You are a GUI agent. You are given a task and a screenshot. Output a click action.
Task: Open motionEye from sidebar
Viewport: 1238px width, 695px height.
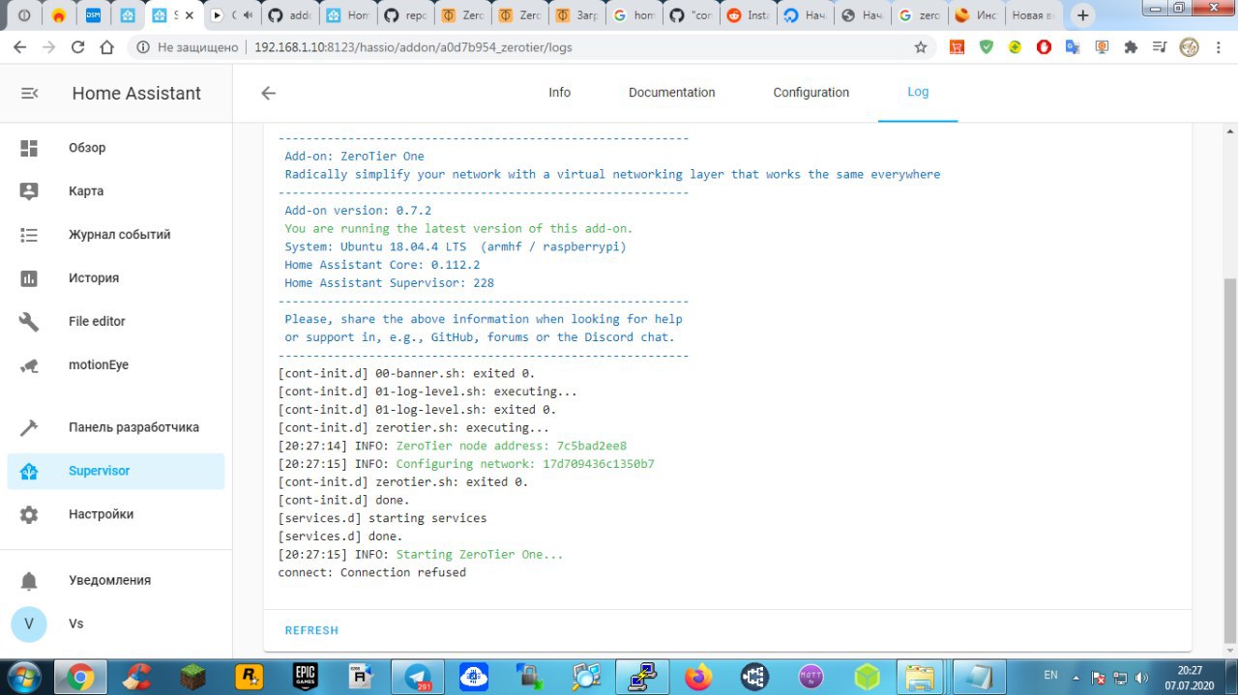point(116,365)
